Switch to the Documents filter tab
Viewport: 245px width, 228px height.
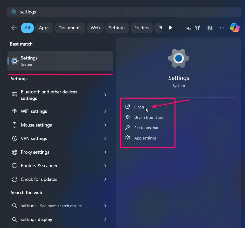[70, 28]
